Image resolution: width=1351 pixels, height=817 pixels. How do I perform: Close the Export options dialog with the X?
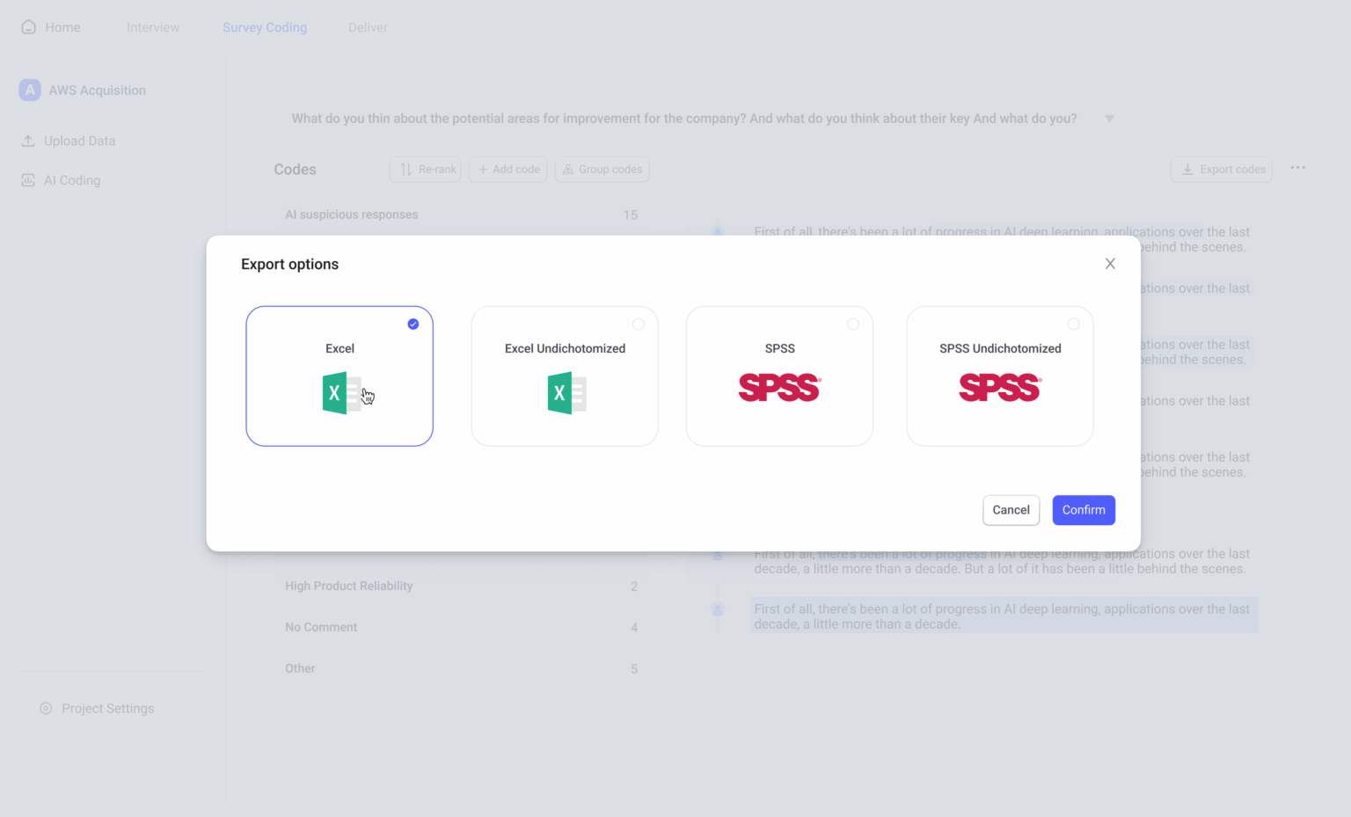click(x=1110, y=263)
